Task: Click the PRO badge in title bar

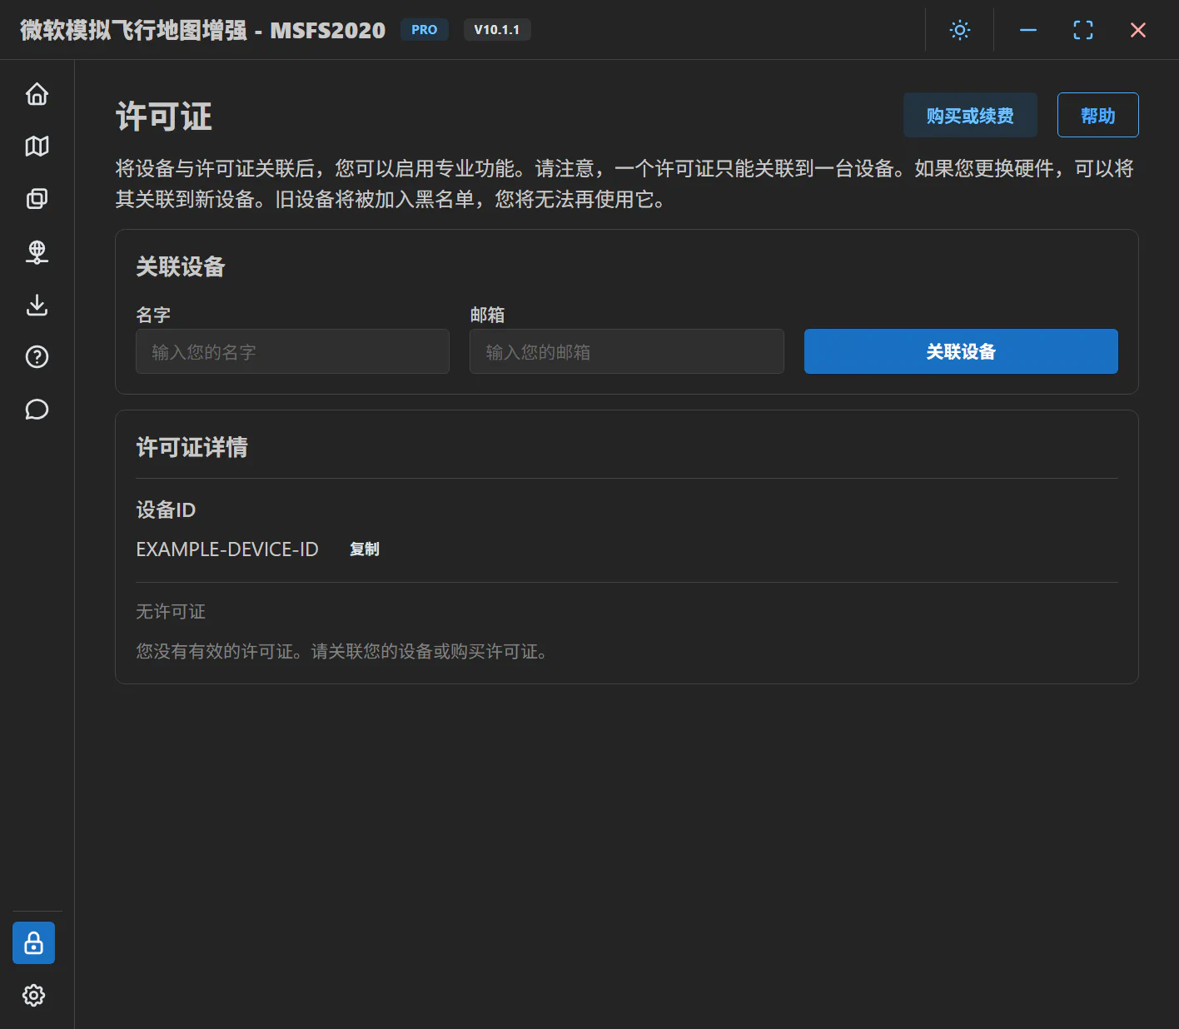Action: (x=425, y=30)
